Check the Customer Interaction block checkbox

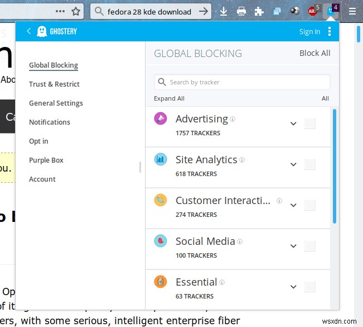click(309, 205)
